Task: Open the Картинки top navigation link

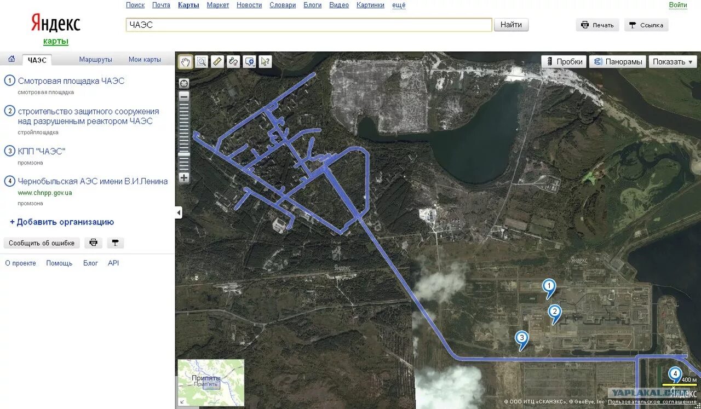Action: pyautogui.click(x=370, y=5)
